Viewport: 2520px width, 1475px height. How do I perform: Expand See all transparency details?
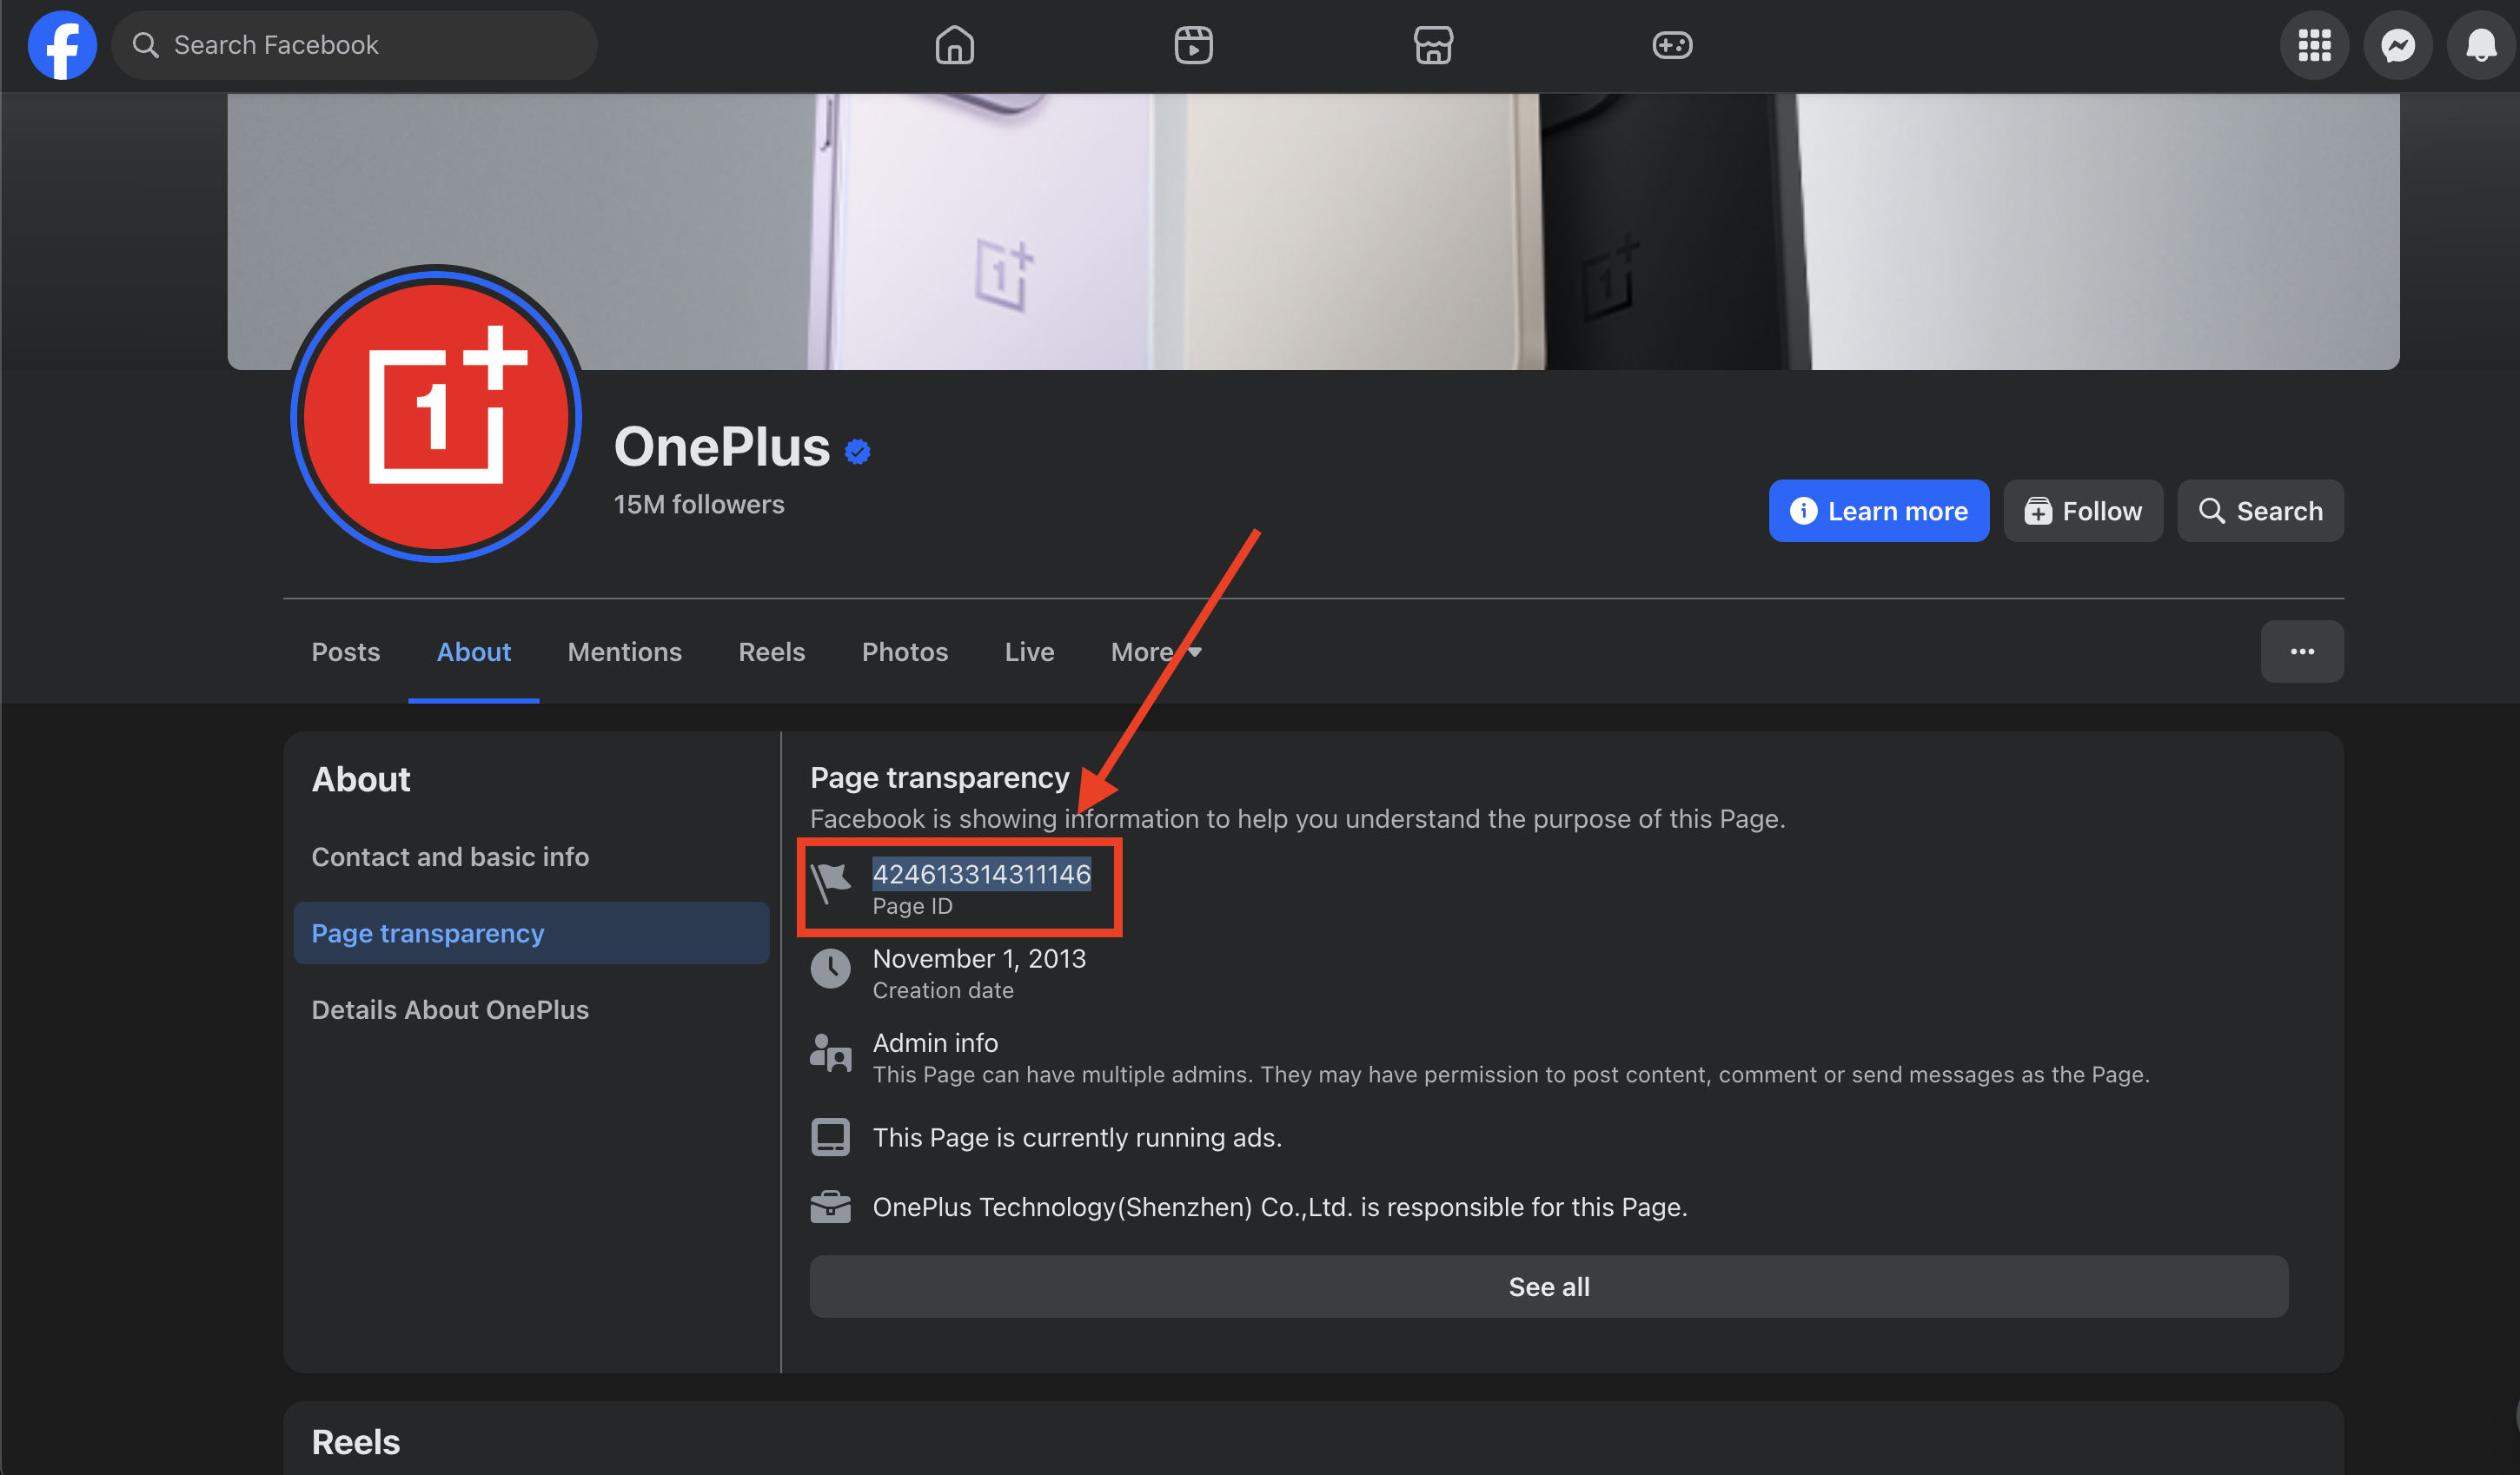1548,1286
